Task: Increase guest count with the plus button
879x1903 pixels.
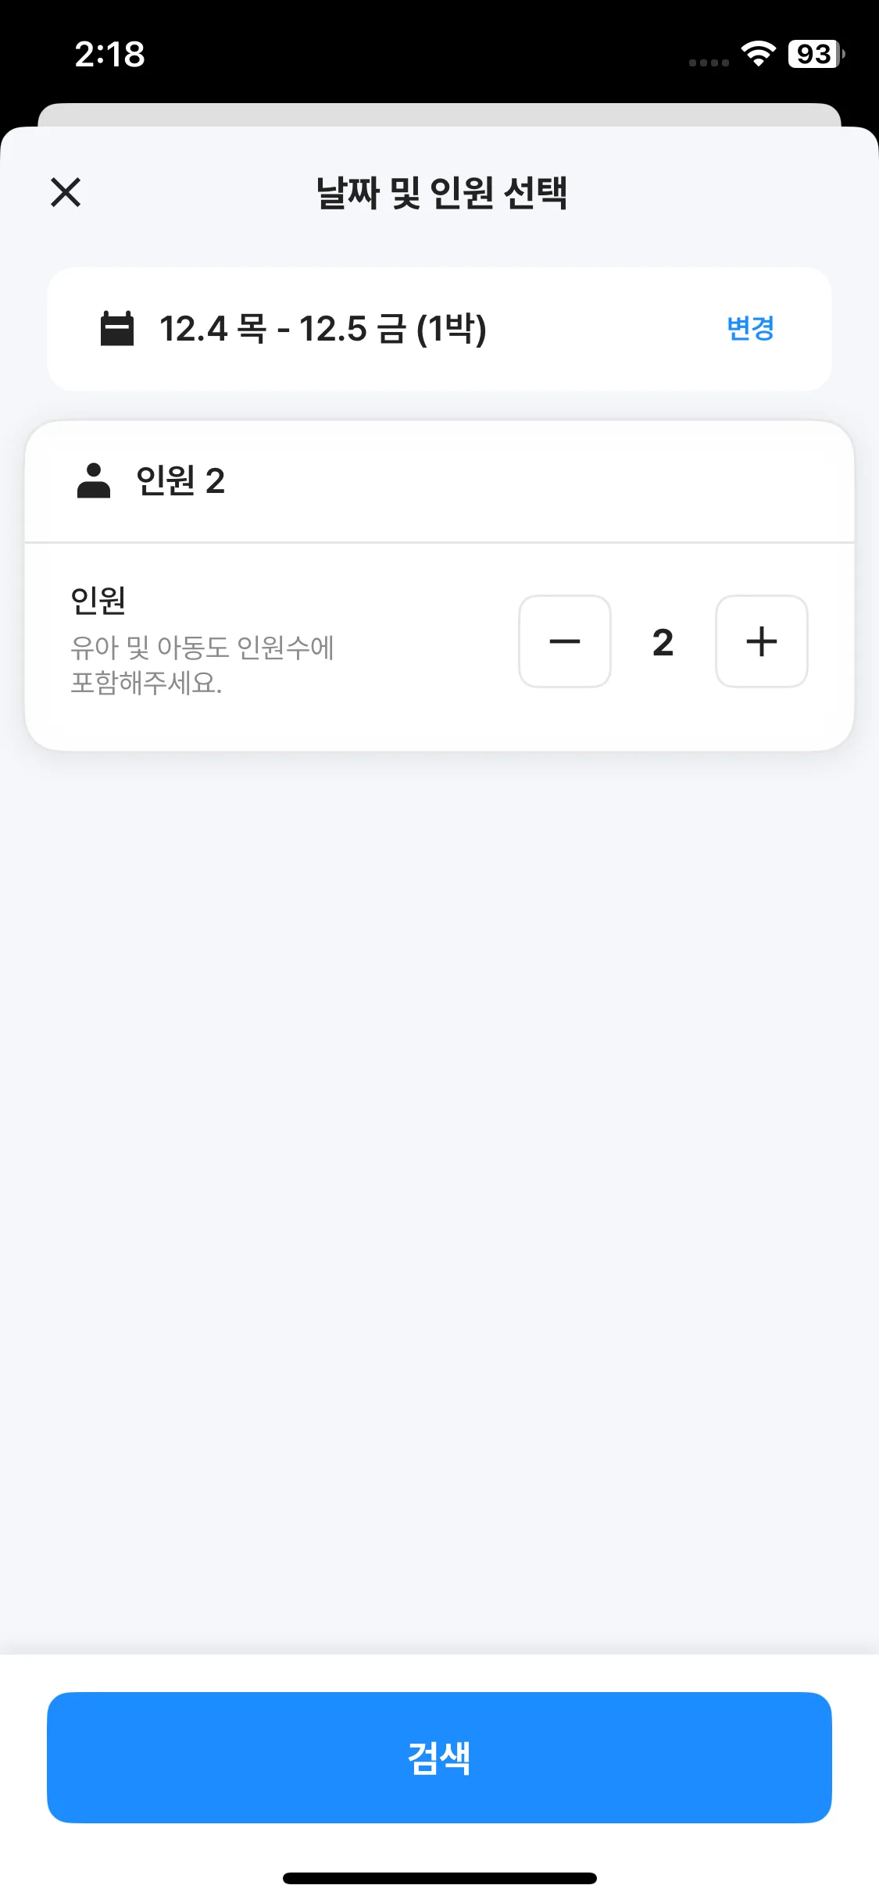Action: tap(762, 641)
